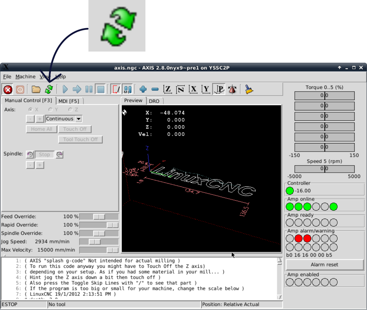
Task: Toggle machine power on
Action: 20,89
